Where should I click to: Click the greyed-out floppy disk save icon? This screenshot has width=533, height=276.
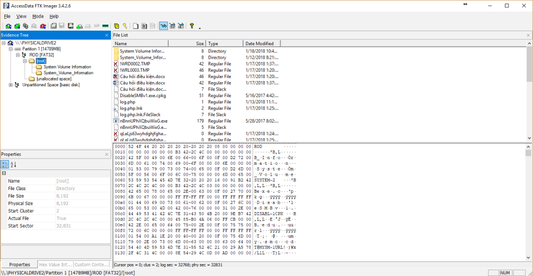[62, 26]
